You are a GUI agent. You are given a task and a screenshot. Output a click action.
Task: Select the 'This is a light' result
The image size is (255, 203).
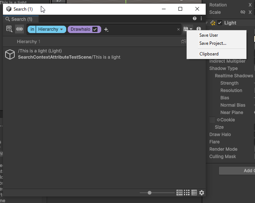69,54
